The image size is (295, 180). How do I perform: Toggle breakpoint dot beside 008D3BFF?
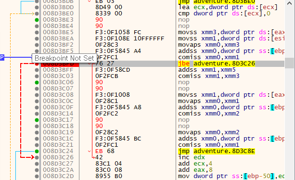point(37,70)
